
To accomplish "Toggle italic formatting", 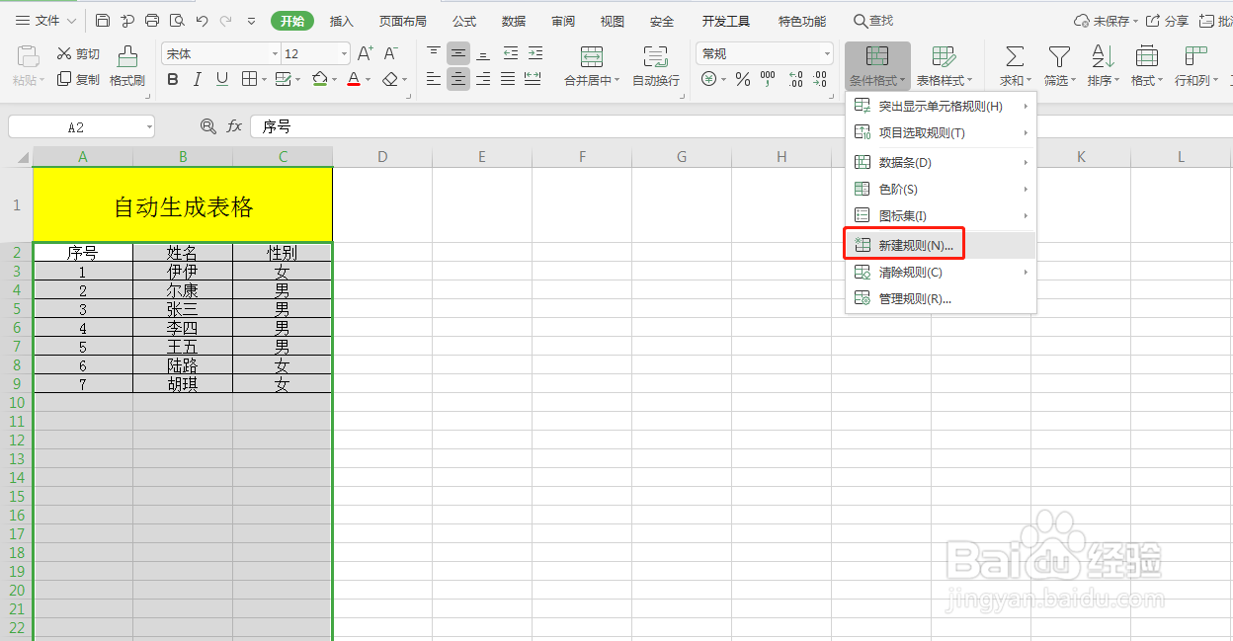I will 198,80.
